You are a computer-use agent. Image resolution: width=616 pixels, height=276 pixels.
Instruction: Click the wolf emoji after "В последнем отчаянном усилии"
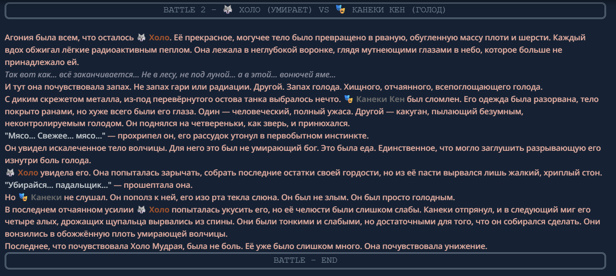pyautogui.click(x=141, y=210)
